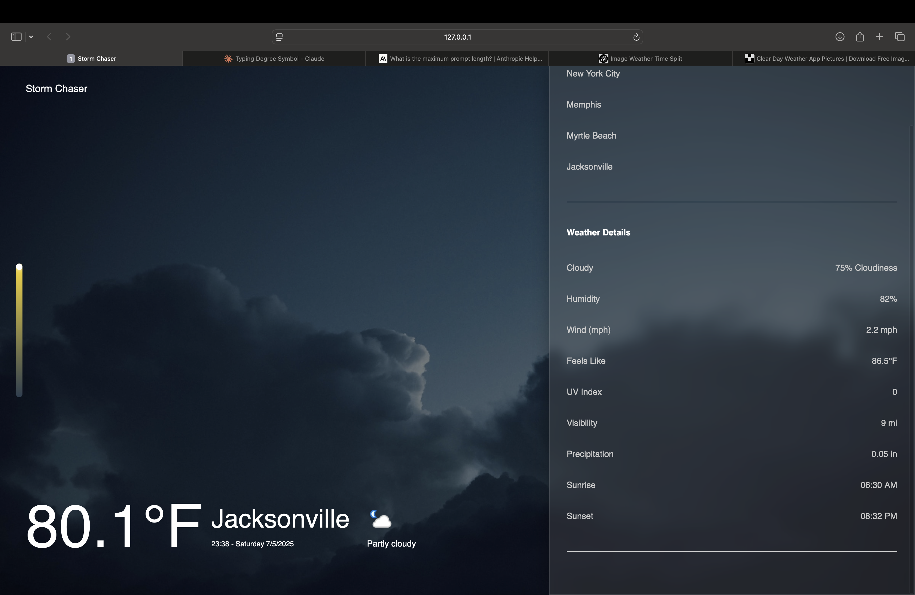The height and width of the screenshot is (595, 915).
Task: Click the Wind (mph) label
Action: (x=588, y=330)
